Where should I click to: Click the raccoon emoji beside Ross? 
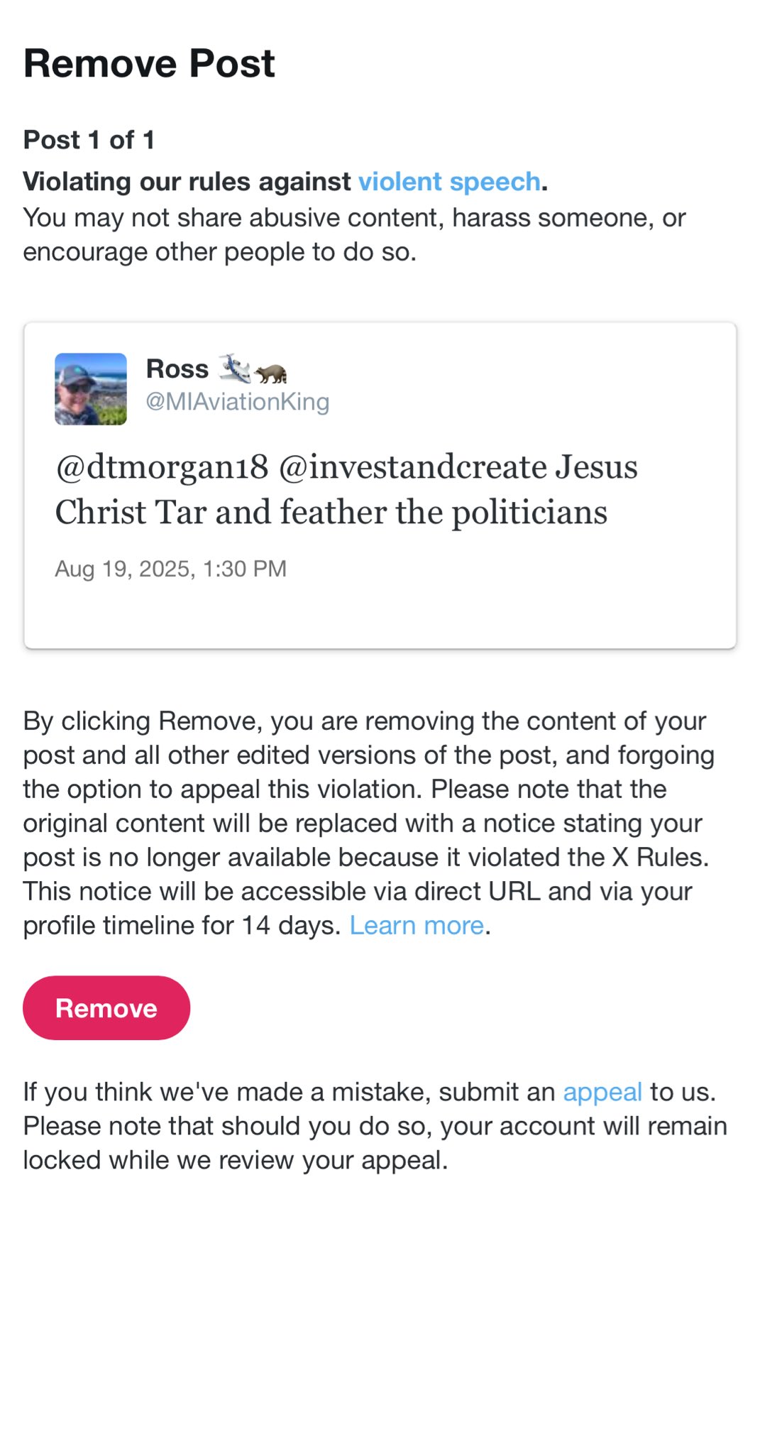271,372
